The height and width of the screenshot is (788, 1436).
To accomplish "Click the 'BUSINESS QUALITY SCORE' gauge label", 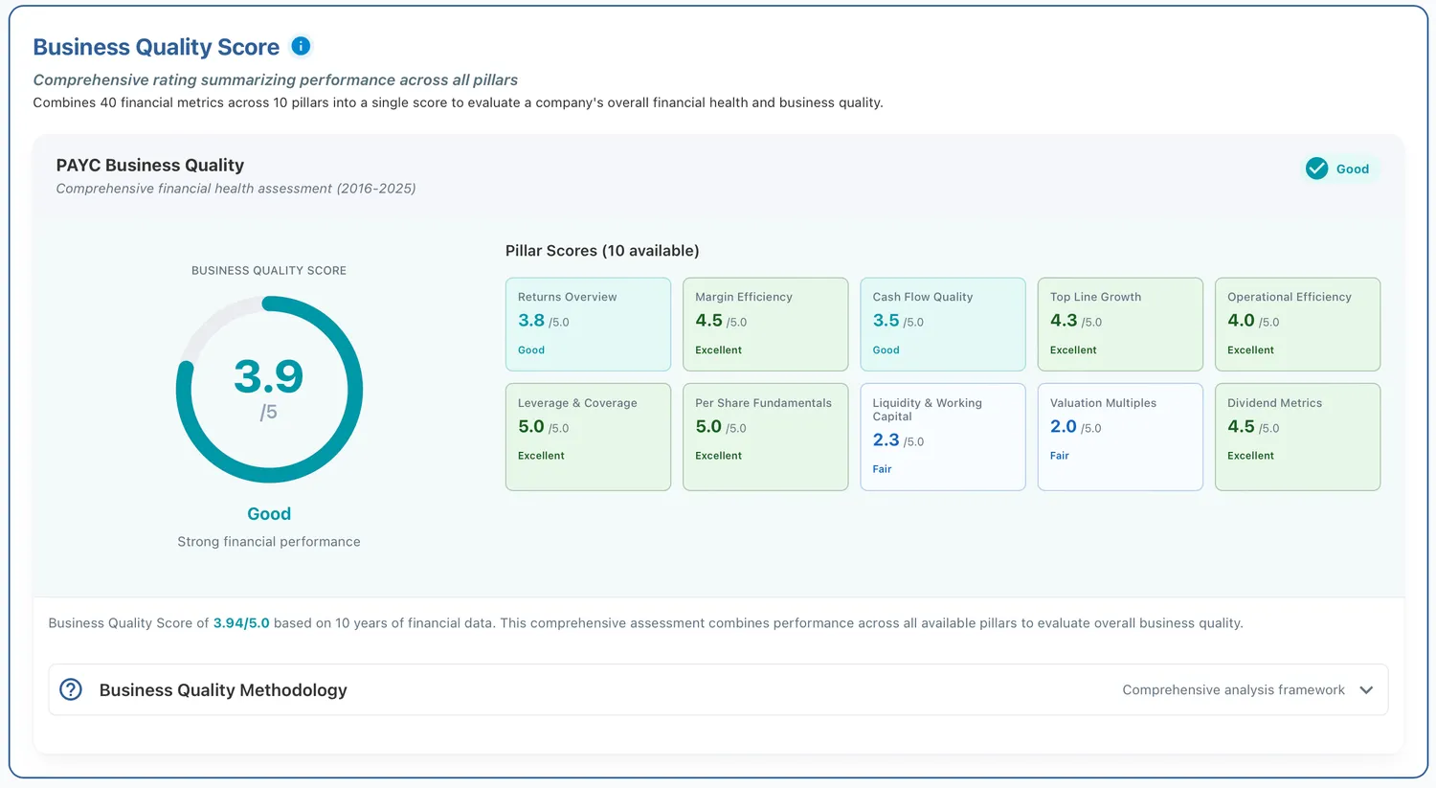I will (x=269, y=271).
